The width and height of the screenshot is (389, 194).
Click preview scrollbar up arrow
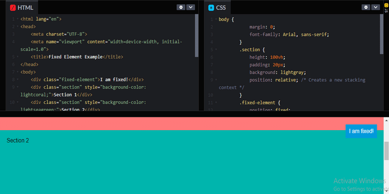tap(386, 120)
